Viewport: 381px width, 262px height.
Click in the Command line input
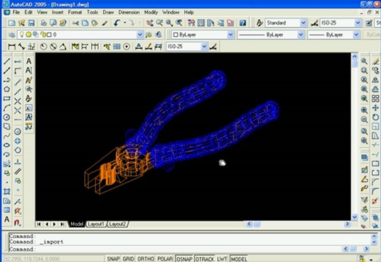pos(175,249)
